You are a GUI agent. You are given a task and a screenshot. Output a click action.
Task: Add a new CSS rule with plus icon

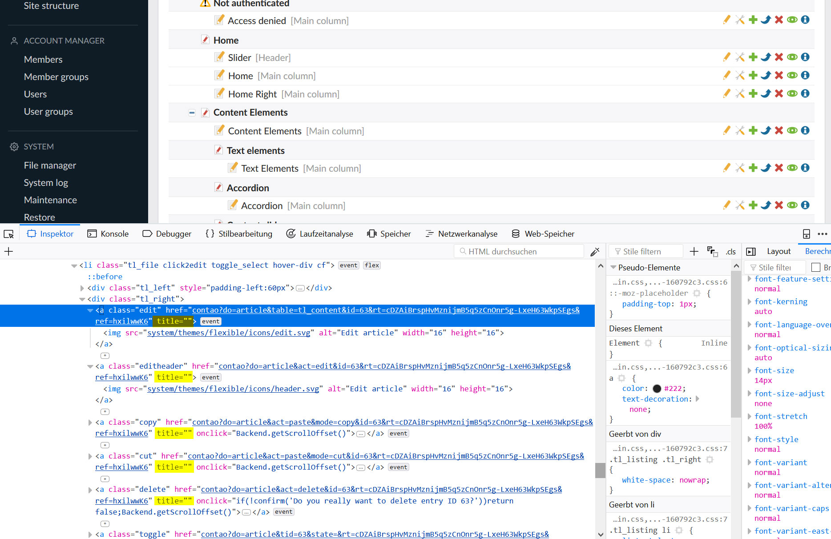pyautogui.click(x=694, y=251)
